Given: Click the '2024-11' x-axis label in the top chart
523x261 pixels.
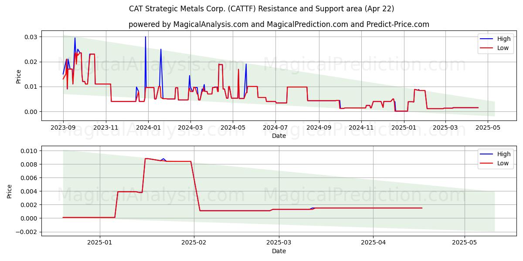Looking at the screenshot, I should (x=361, y=128).
